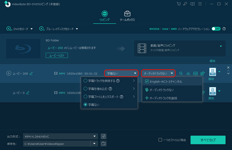232x150 pixels.
Task: Click the film icon in ムービー 0 row
Action: 56,93
